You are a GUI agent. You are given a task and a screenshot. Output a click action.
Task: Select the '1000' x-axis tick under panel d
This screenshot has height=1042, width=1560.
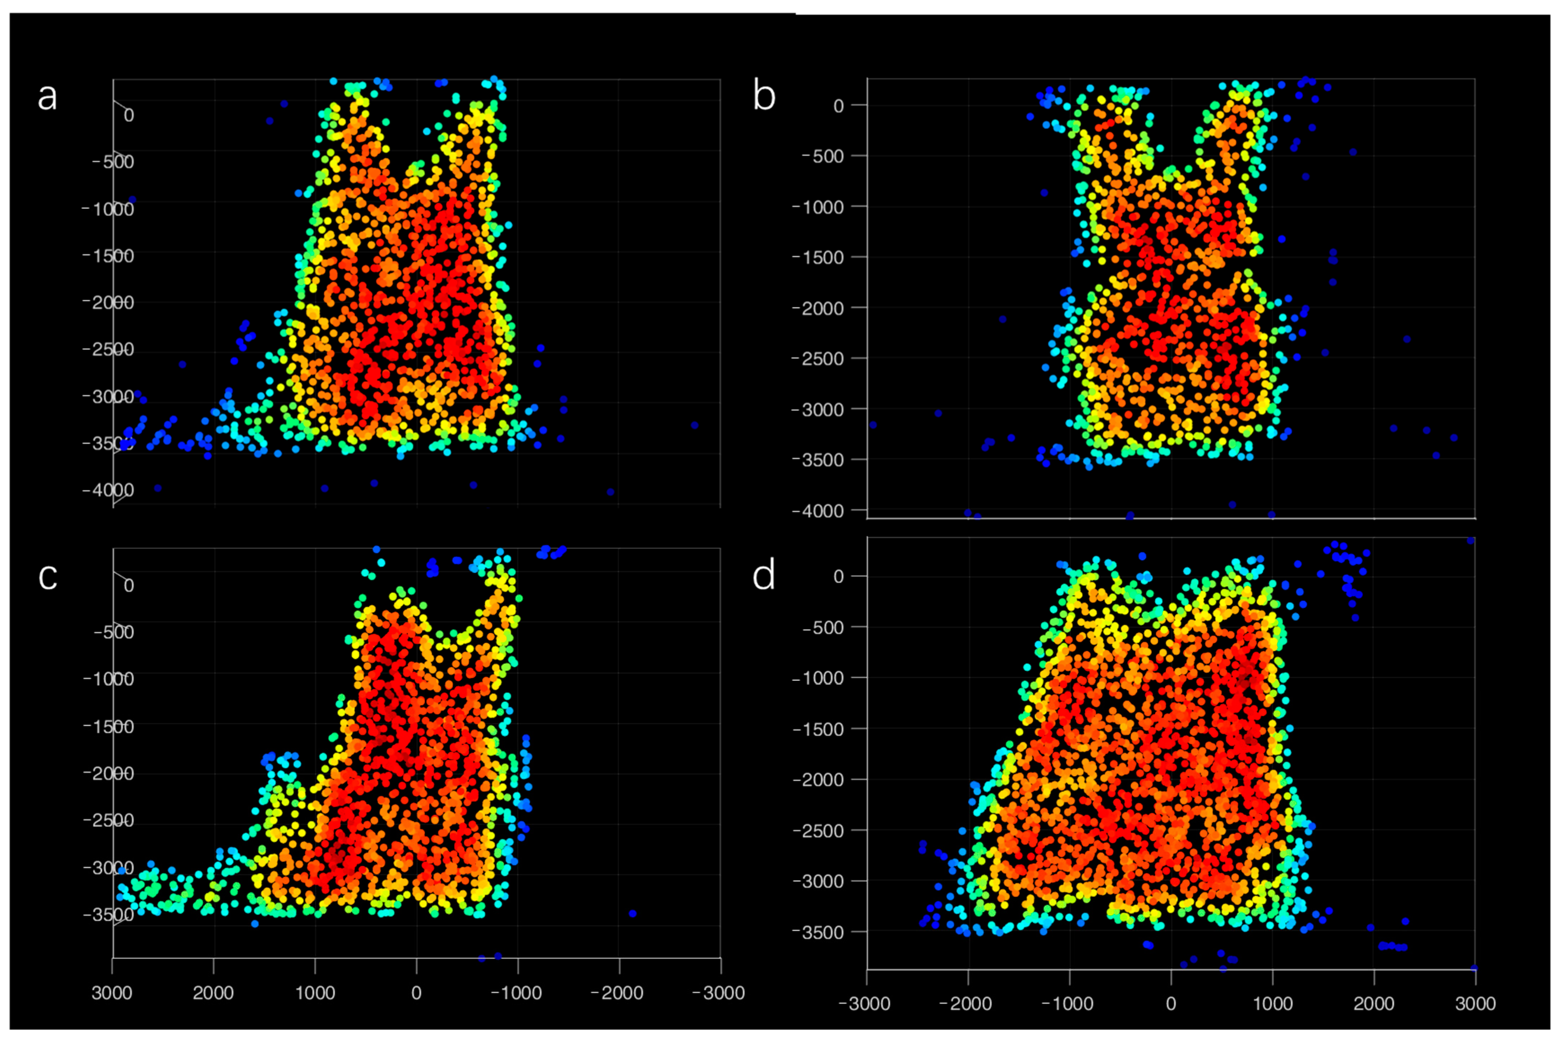(x=1273, y=1004)
